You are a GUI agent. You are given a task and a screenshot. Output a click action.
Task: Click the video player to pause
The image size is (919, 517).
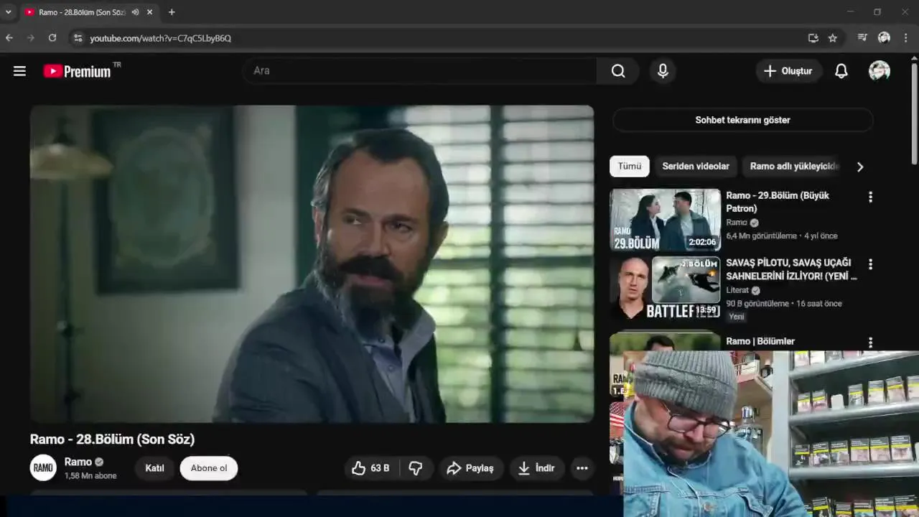(312, 264)
